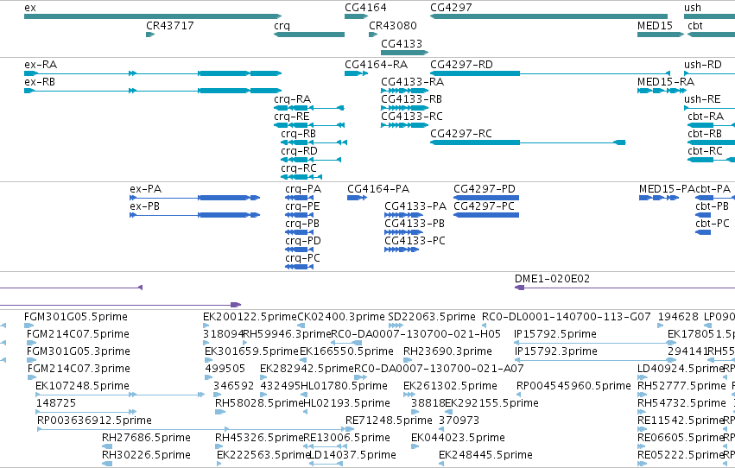735x468 pixels.
Task: Select protein CG4133-PB feature
Action: click(403, 232)
